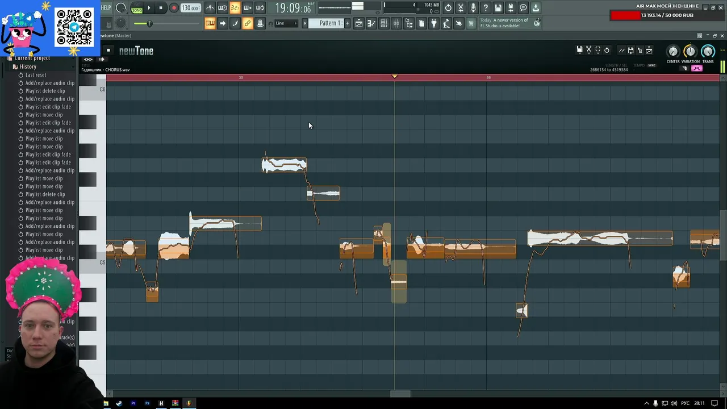Toggle the PAT/SONG mode switch

(x=137, y=8)
